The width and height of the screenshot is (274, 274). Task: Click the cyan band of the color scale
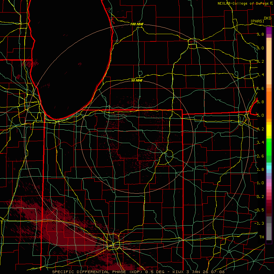(269, 167)
